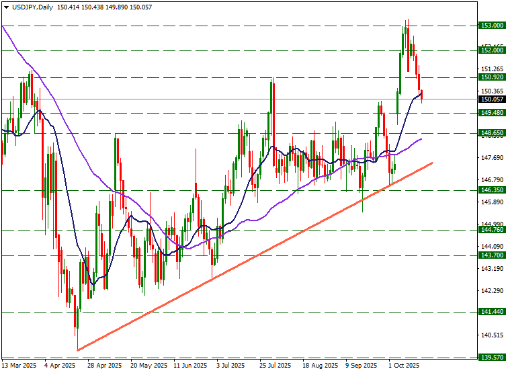The width and height of the screenshot is (508, 373).
Task: Click the 152.000 price level label
Action: point(492,50)
